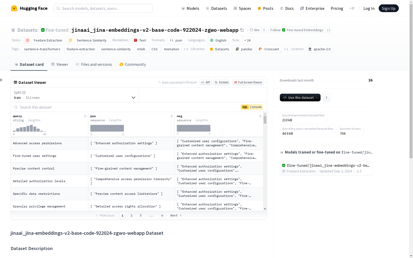Open the SQL Console

[x=252, y=107]
